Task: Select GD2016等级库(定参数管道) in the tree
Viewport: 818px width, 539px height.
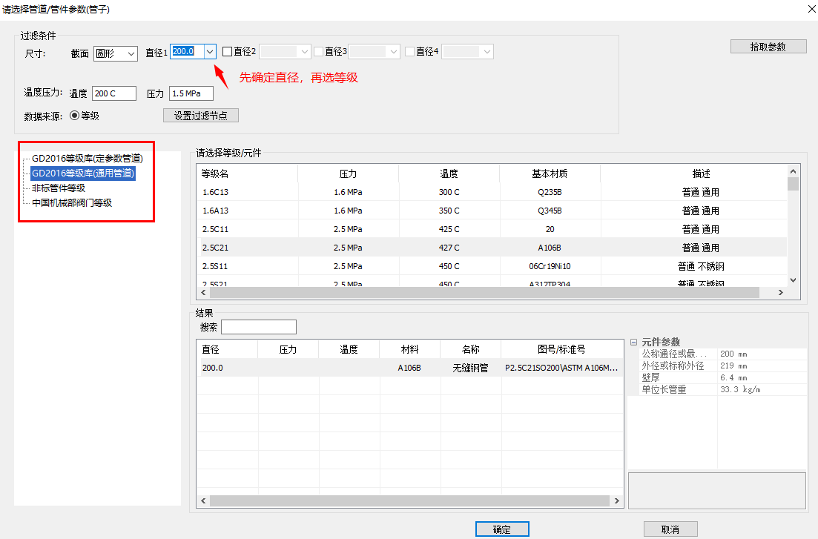Action: click(x=87, y=159)
